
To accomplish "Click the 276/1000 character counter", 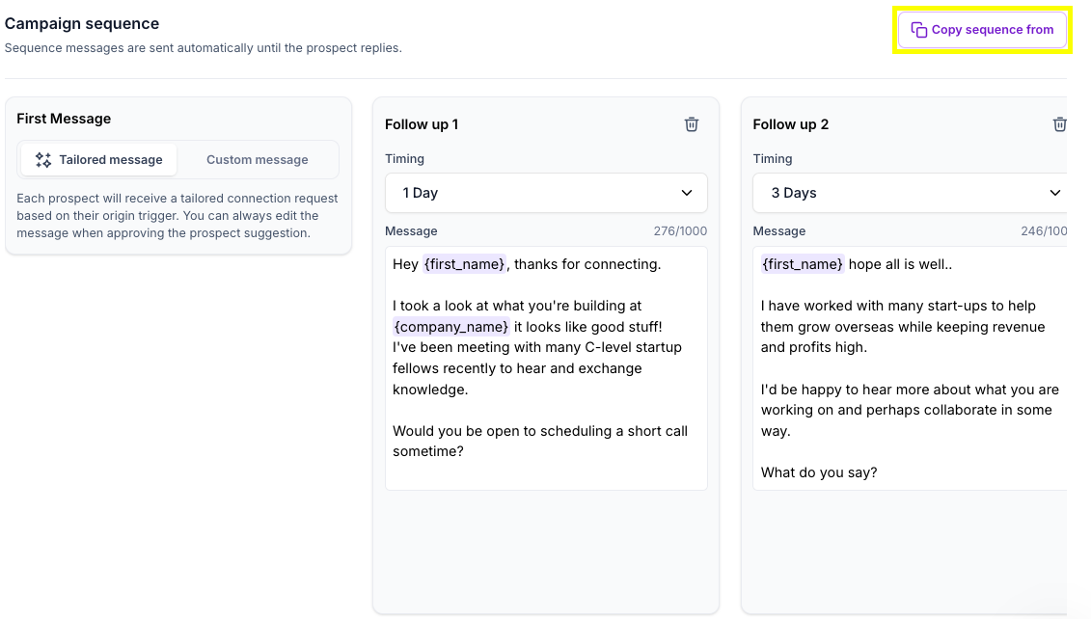I will click(680, 231).
